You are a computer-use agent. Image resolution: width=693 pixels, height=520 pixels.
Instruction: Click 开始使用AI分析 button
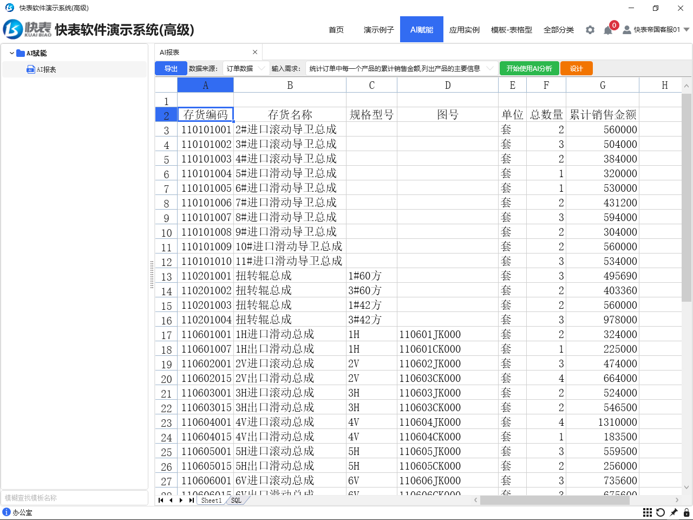[x=529, y=68]
